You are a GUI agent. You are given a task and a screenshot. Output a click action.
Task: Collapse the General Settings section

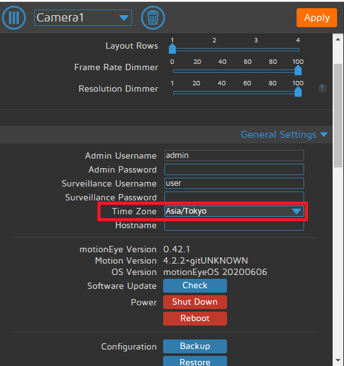[x=284, y=135]
